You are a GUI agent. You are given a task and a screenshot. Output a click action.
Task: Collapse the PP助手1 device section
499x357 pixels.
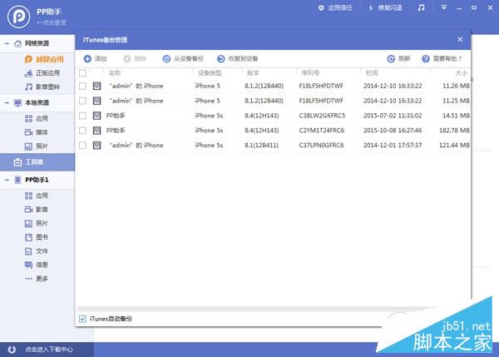coord(7,180)
